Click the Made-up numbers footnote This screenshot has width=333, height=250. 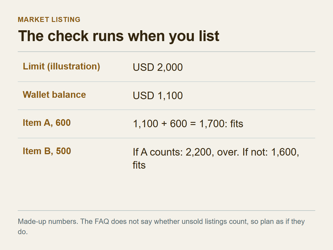161,226
